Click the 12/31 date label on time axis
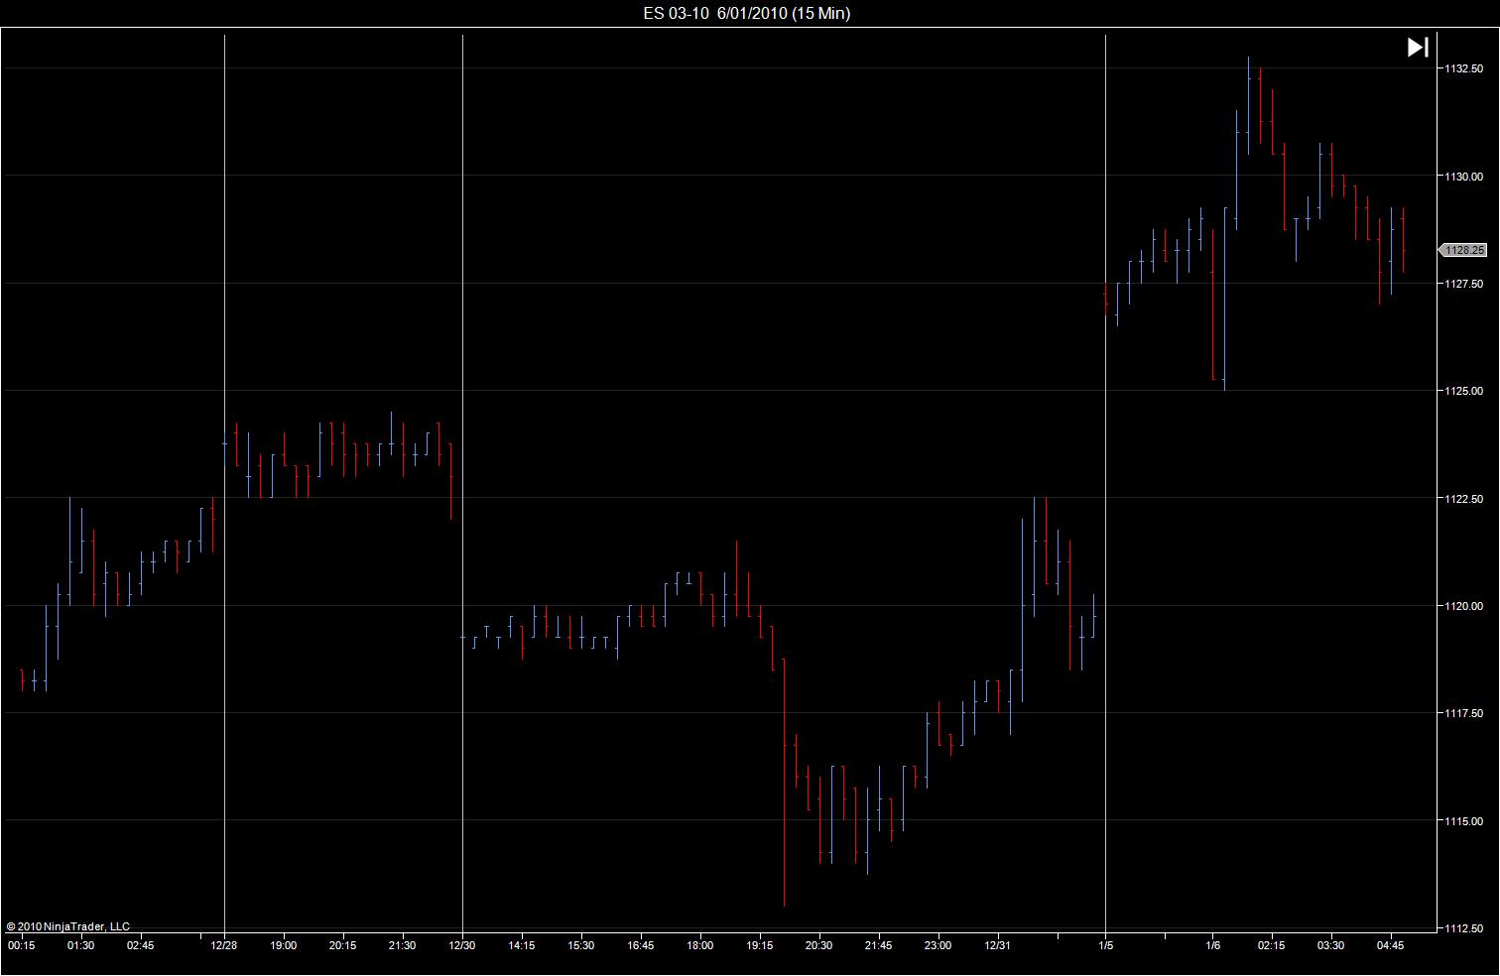The width and height of the screenshot is (1500, 976). [x=998, y=945]
